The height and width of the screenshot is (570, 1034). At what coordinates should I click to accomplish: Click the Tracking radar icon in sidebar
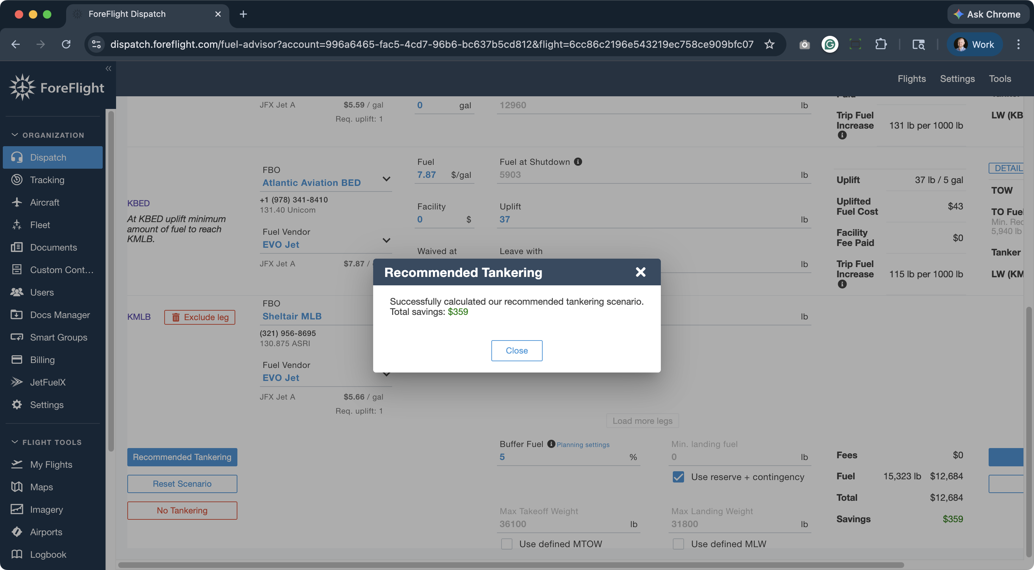17,180
